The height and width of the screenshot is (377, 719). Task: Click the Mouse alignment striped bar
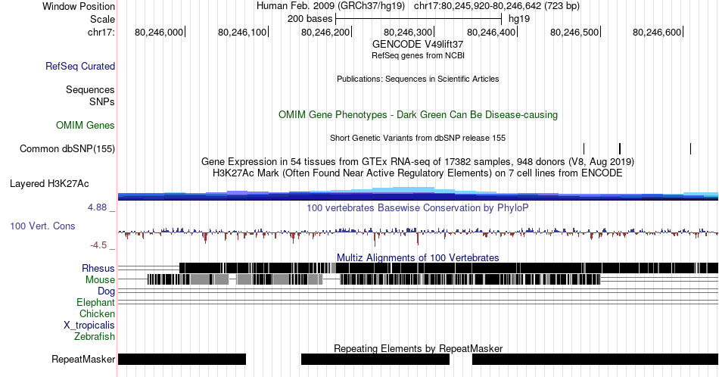click(374, 279)
